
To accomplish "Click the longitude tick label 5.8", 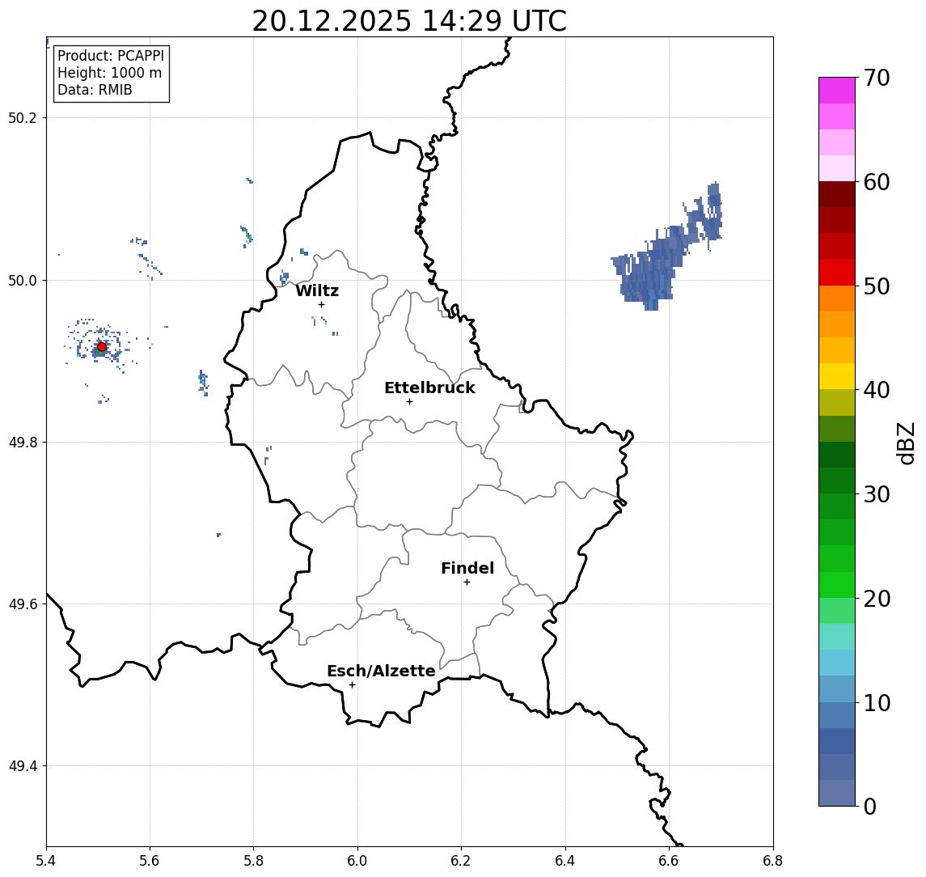I will (253, 861).
